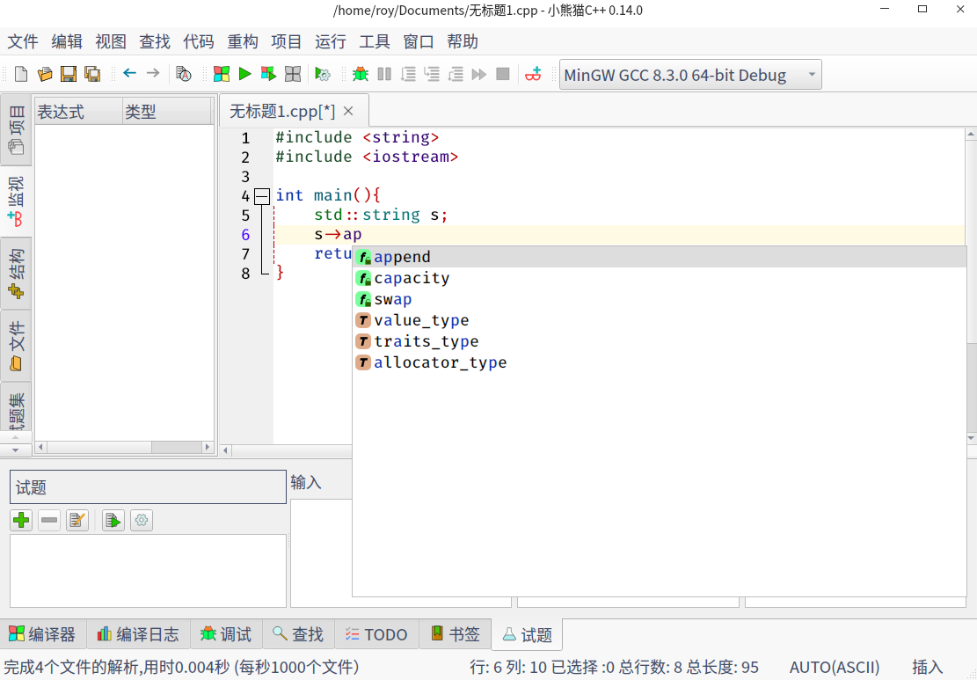Click the step into icon
Viewport: 977px width, 680px height.
[432, 74]
